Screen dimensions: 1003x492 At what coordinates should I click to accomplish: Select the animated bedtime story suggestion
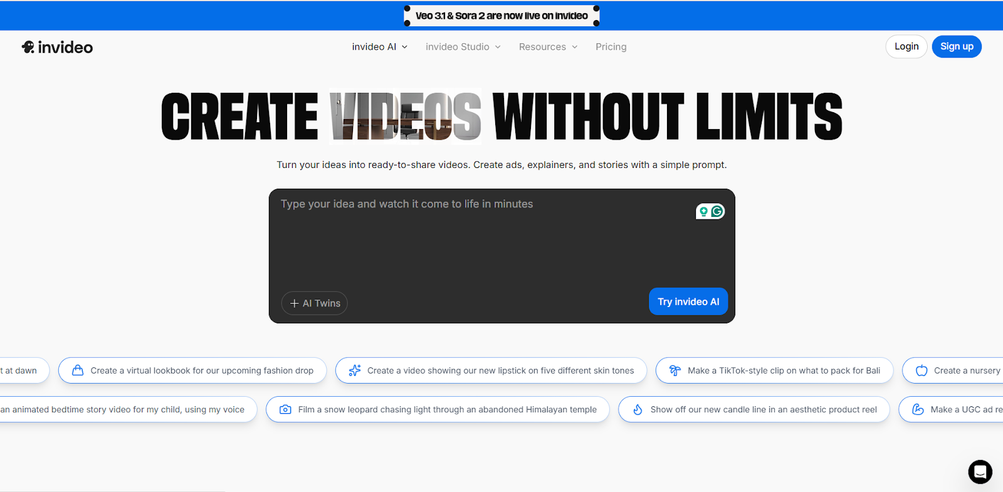[128, 409]
